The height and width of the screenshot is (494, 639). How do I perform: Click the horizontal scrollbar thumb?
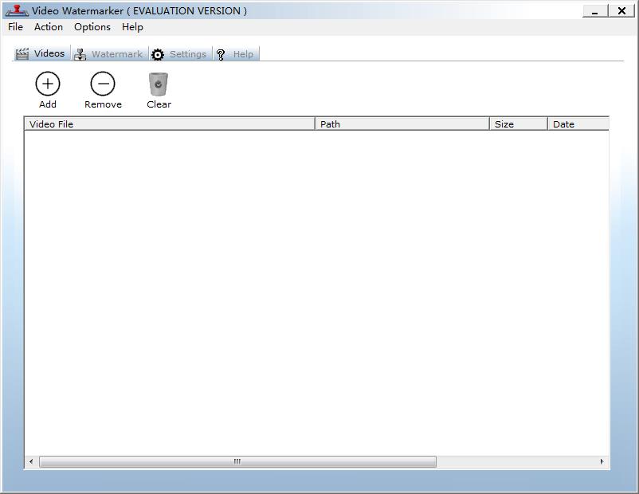point(237,461)
